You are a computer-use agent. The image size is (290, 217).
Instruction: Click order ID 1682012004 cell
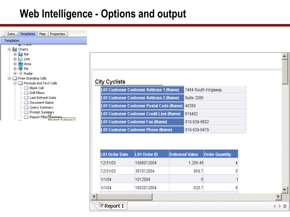click(x=152, y=188)
